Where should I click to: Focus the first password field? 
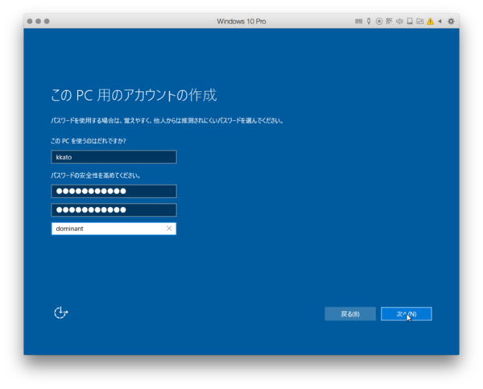point(114,191)
